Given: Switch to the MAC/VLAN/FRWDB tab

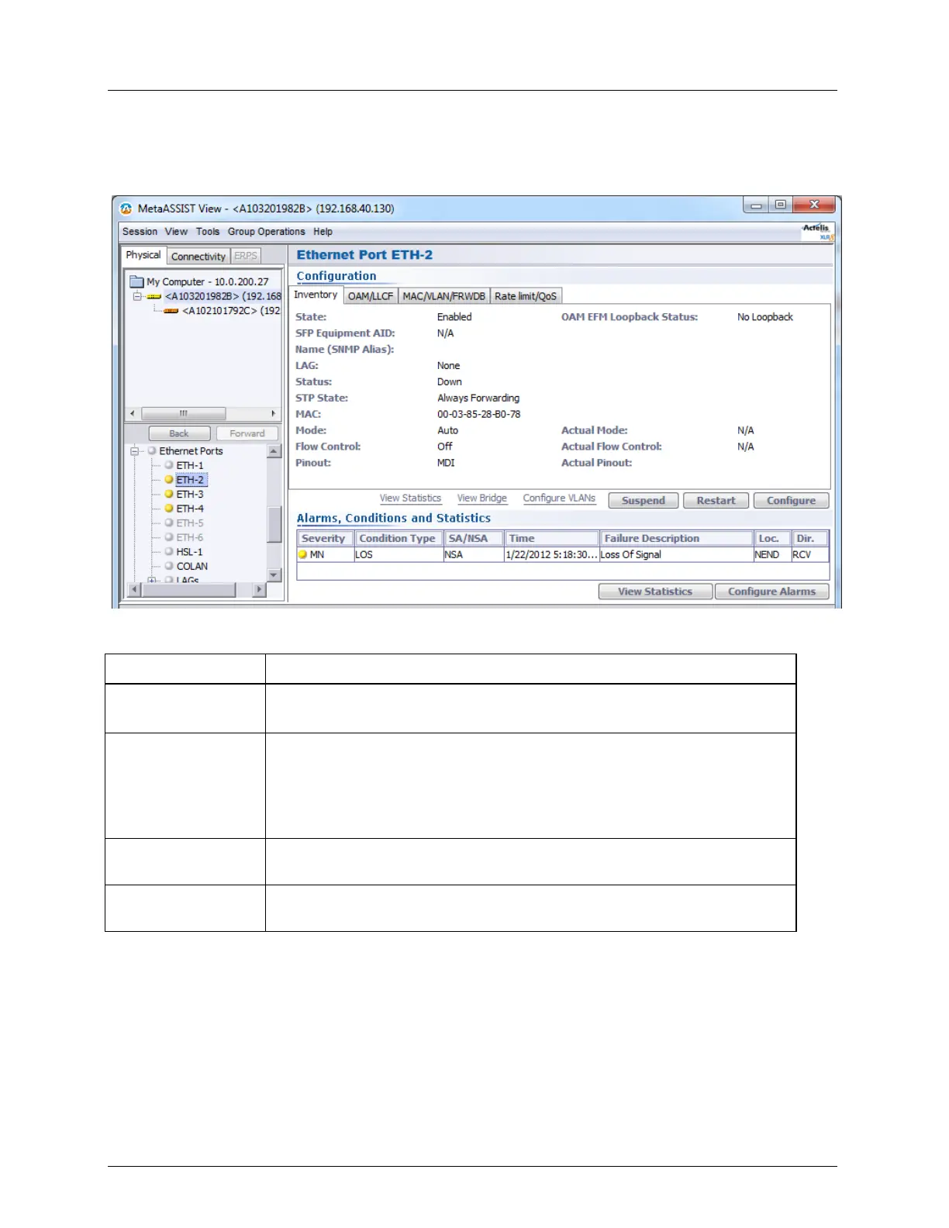Looking at the screenshot, I should pyautogui.click(x=444, y=296).
